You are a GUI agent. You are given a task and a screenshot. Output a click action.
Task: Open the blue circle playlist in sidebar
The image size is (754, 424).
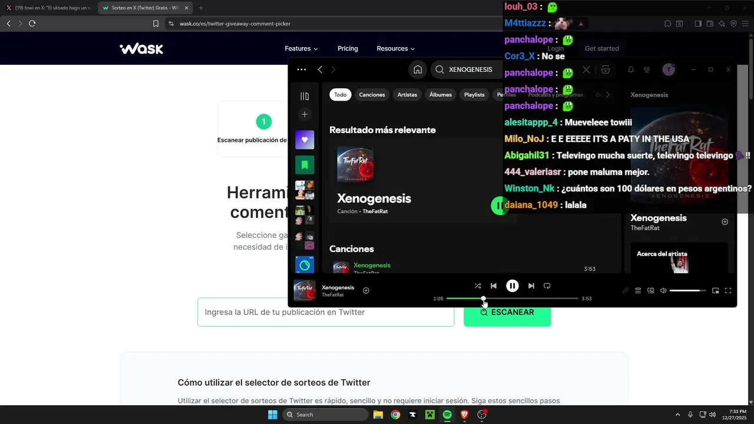tap(305, 265)
